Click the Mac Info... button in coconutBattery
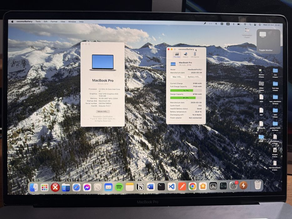The width and height of the screenshot is (292, 219). click(x=177, y=77)
